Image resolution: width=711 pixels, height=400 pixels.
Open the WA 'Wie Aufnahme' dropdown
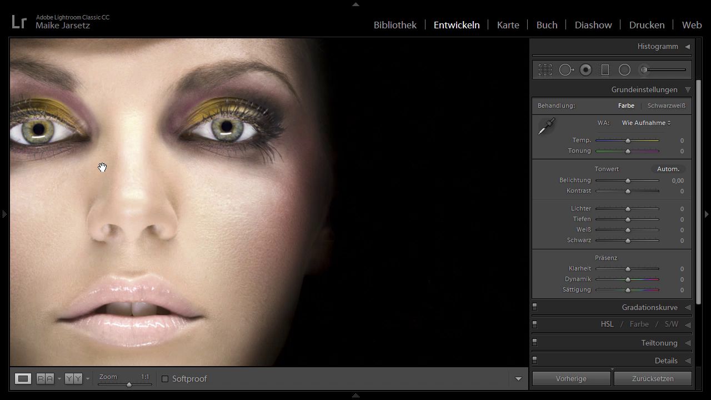(646, 123)
